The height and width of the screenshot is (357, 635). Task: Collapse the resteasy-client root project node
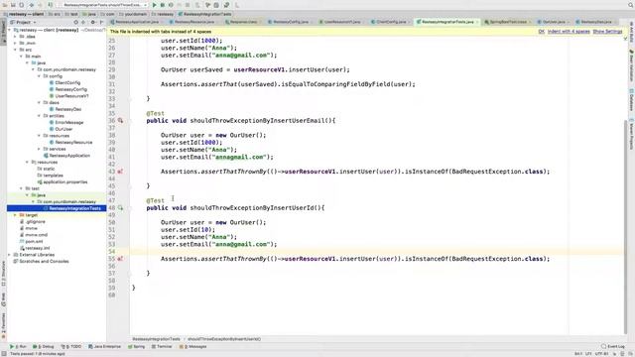(10, 30)
